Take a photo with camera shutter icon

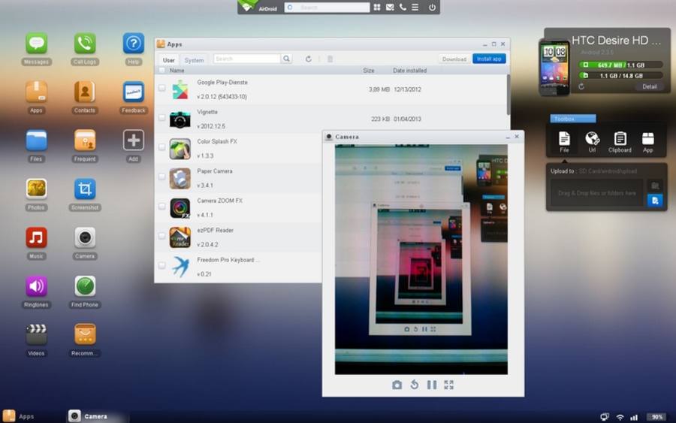click(x=397, y=385)
